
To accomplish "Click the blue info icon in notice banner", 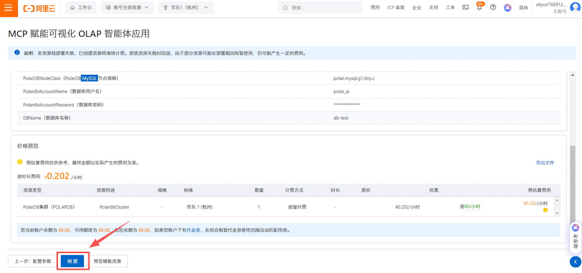I will tap(17, 52).
